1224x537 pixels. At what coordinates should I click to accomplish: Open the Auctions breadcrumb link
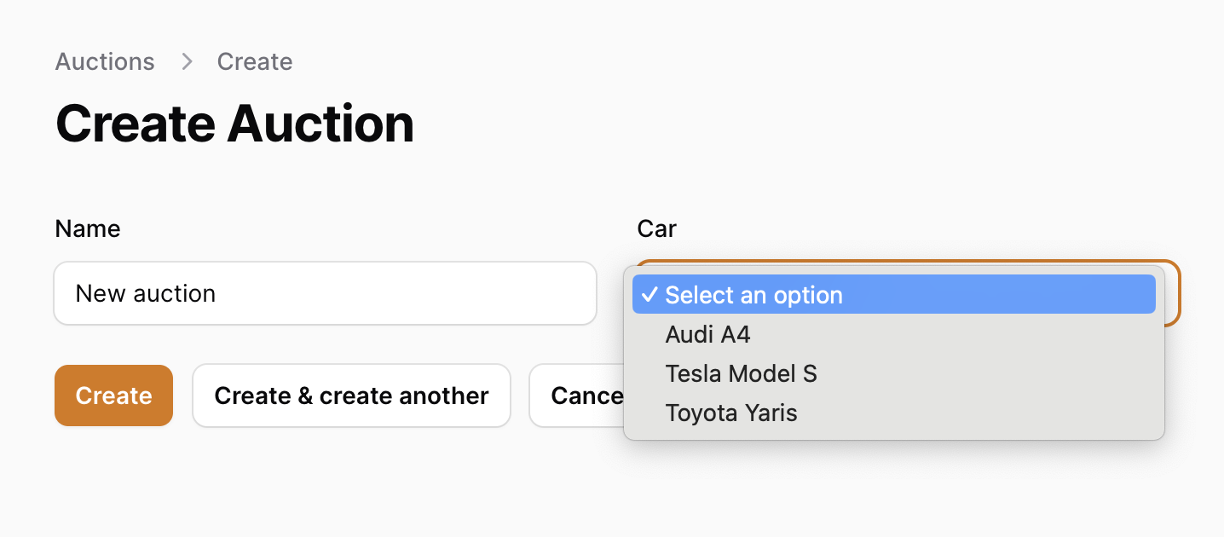point(105,62)
